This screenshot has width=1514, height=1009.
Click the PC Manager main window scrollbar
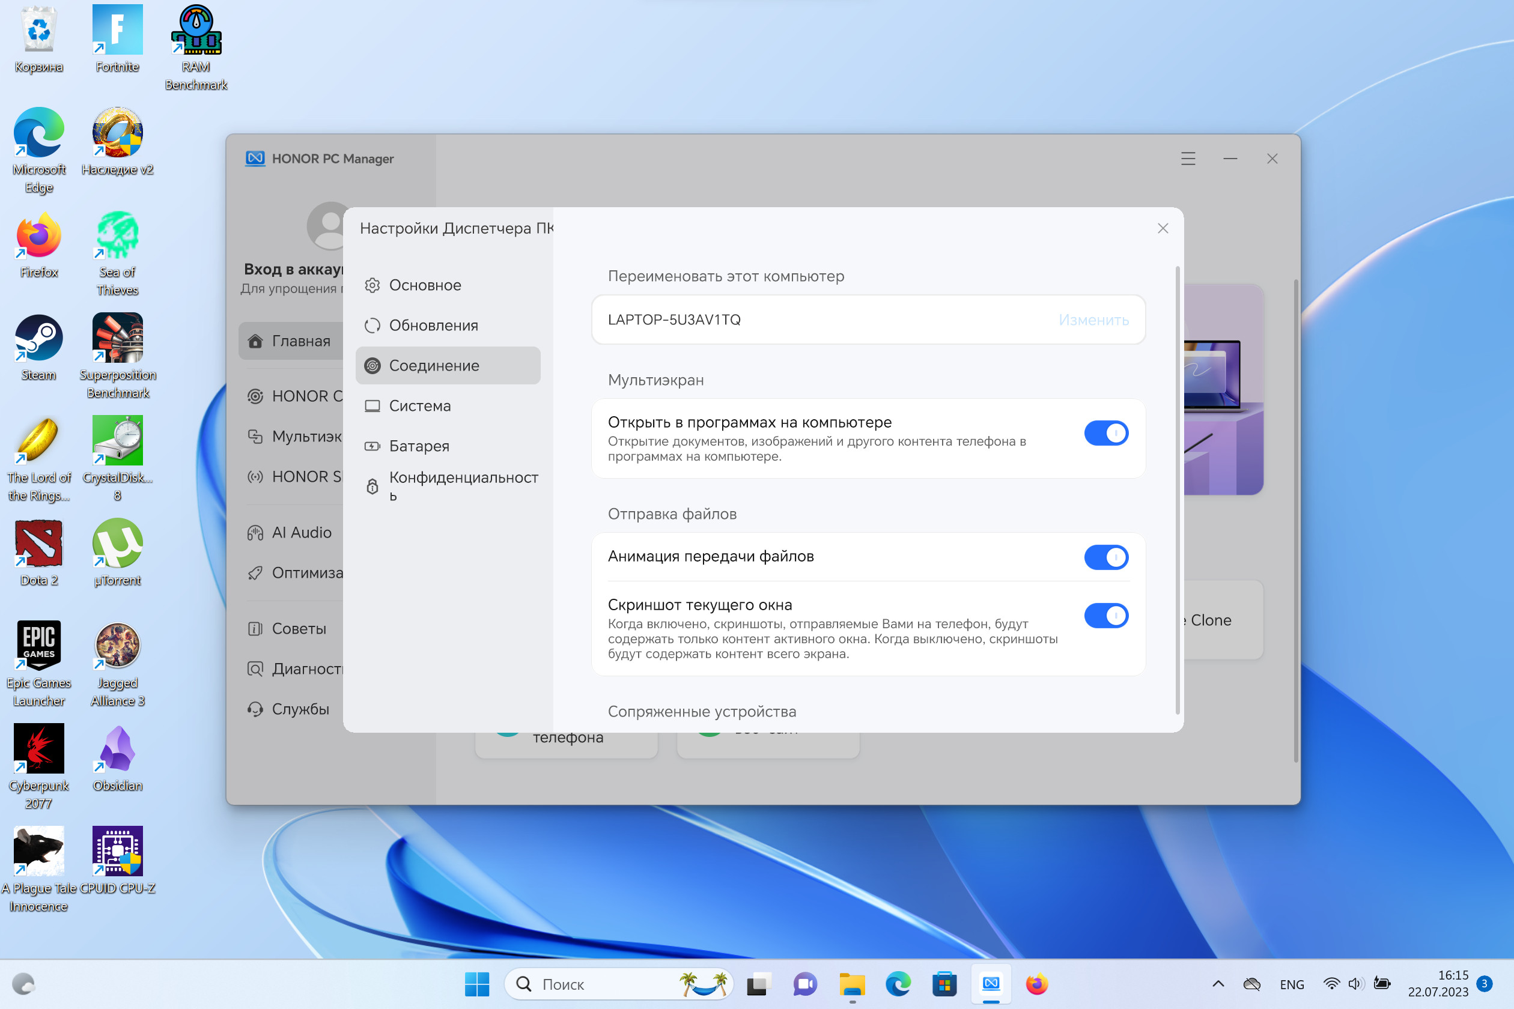tap(1295, 521)
